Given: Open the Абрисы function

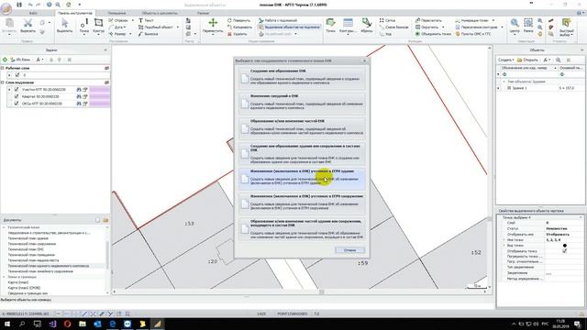Looking at the screenshot, I should coord(367,27).
